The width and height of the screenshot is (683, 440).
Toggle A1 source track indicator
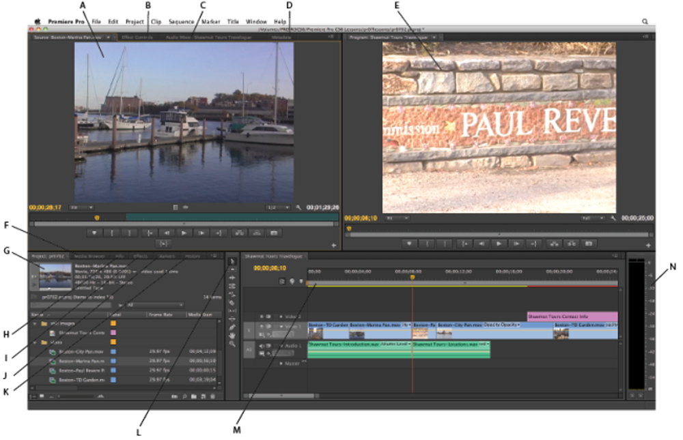(x=249, y=349)
